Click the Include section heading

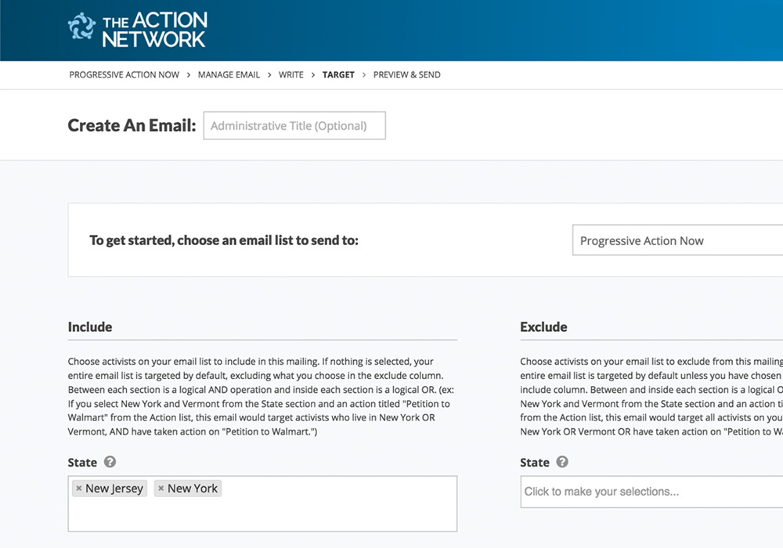(x=90, y=326)
